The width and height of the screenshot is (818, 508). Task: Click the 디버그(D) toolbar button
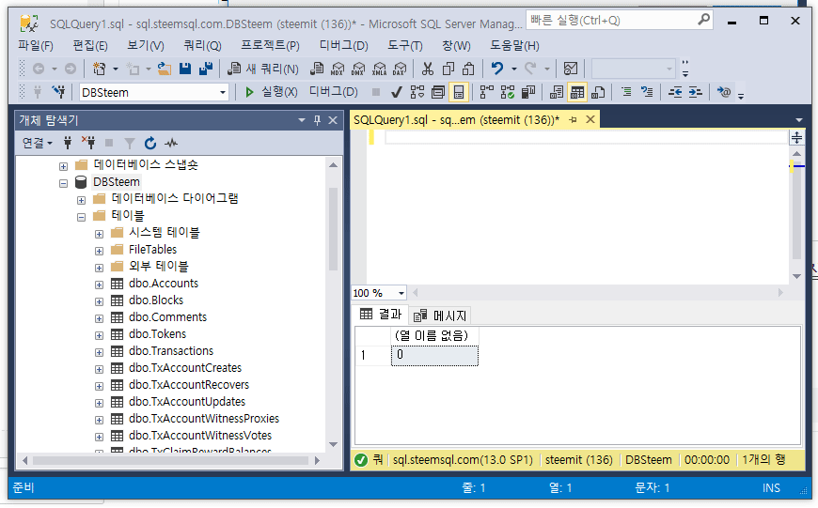coord(334,92)
